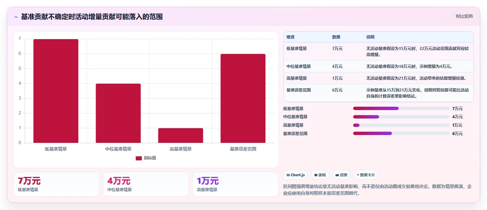This screenshot has height=210, width=487.
Task: Click 高基准情景 cell in the table
Action: 297,78
